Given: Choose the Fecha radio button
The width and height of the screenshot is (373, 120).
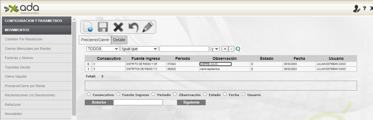Looking at the screenshot, I should pyautogui.click(x=225, y=94).
